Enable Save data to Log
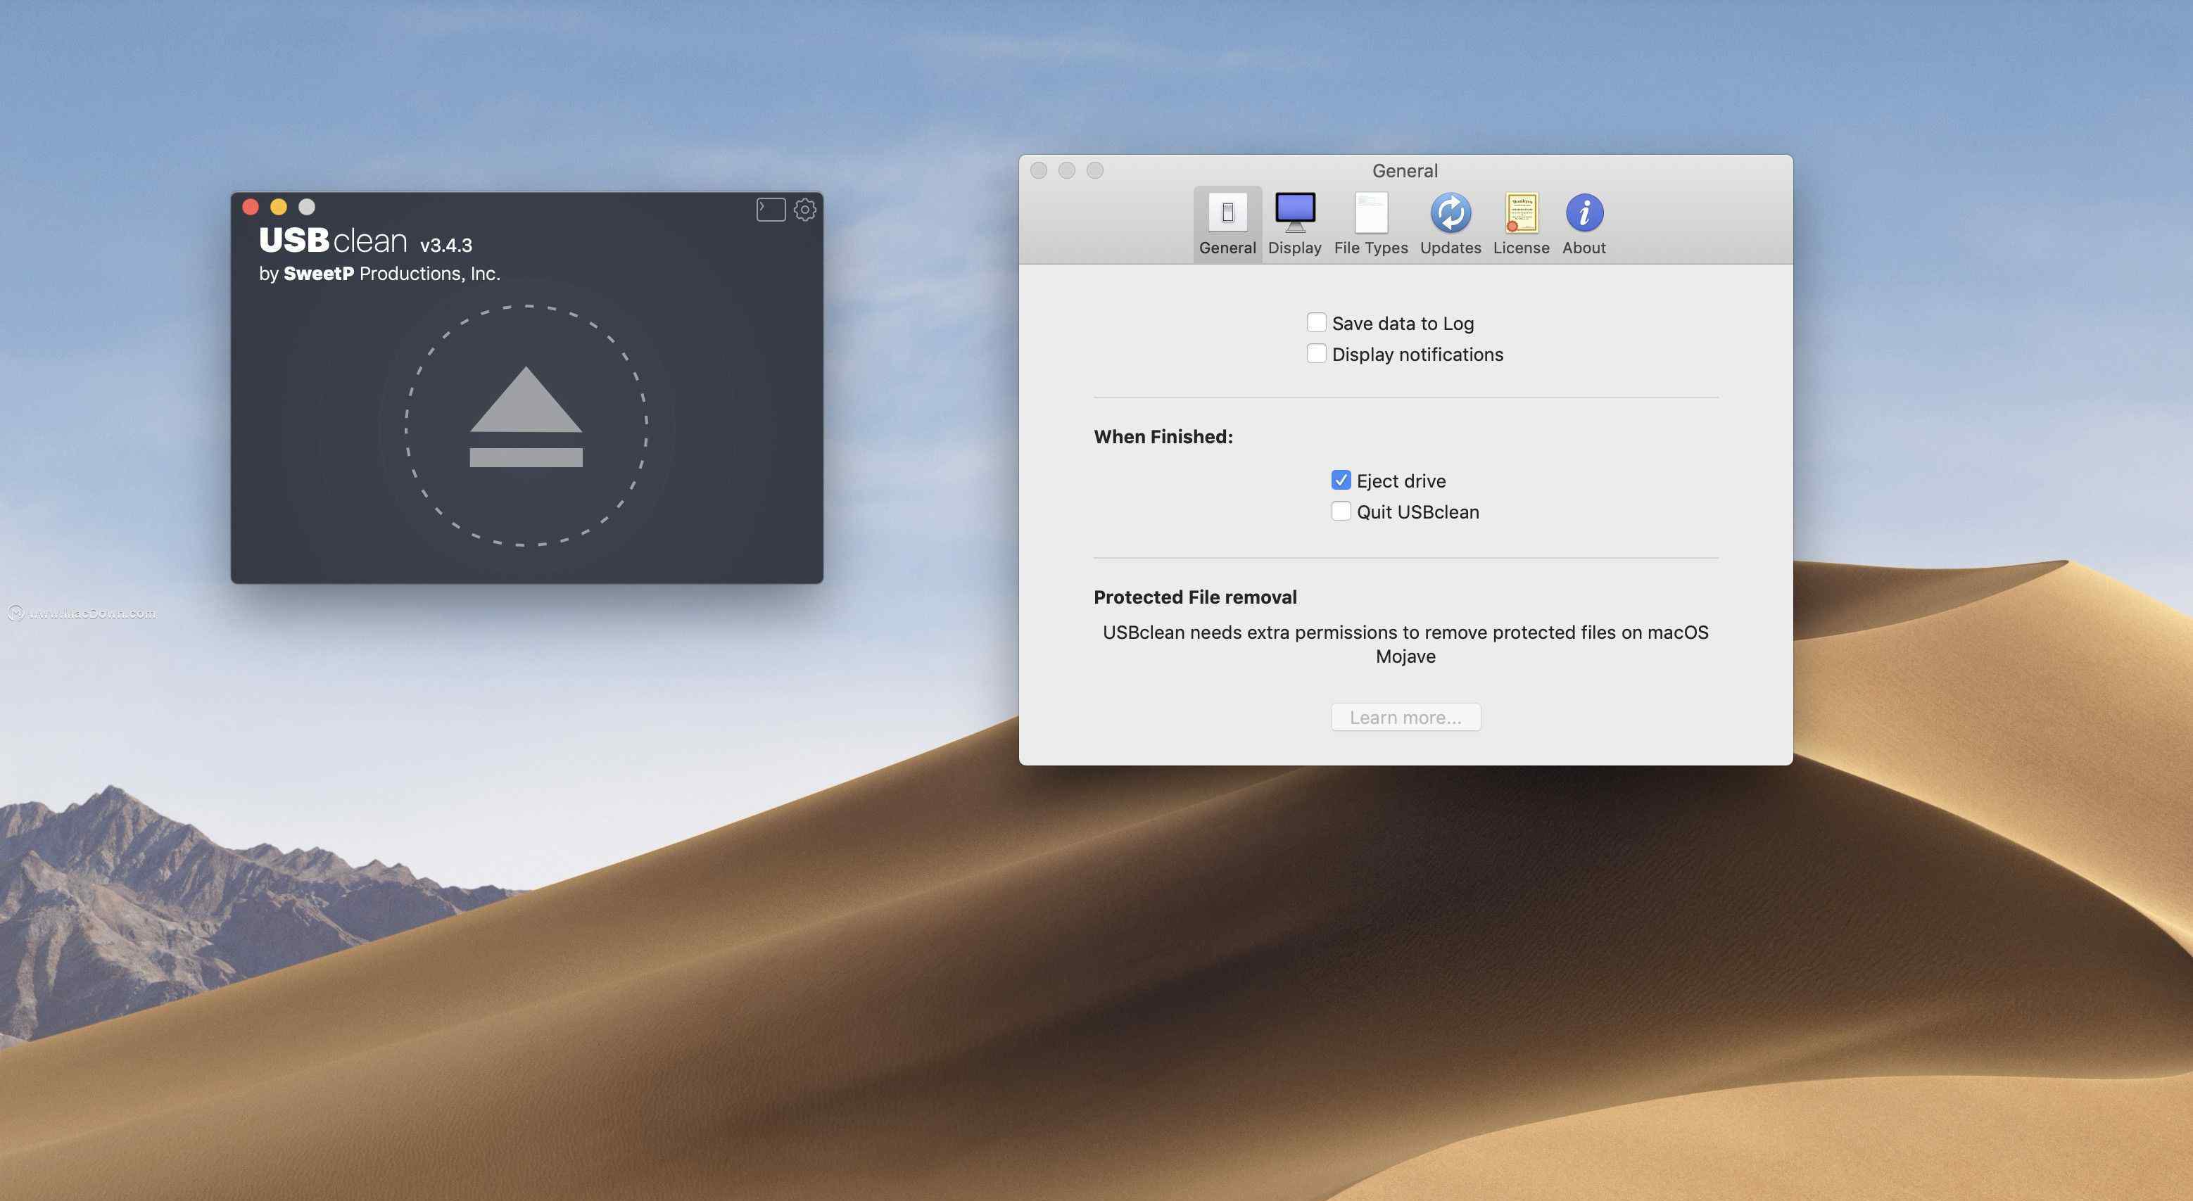This screenshot has width=2193, height=1201. 1316,323
